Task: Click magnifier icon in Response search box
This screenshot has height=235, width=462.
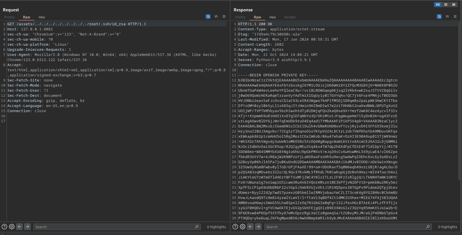Action: 428,227
